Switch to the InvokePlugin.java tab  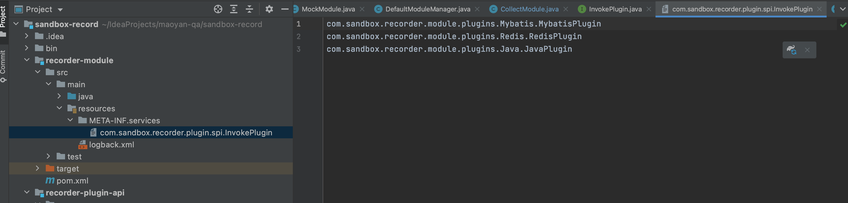tap(615, 9)
